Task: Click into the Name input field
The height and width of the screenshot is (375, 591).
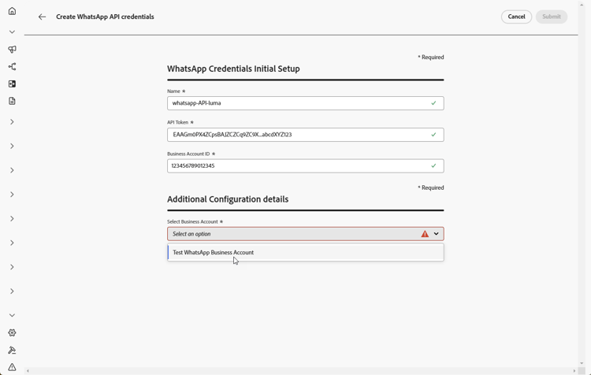Action: (x=299, y=103)
